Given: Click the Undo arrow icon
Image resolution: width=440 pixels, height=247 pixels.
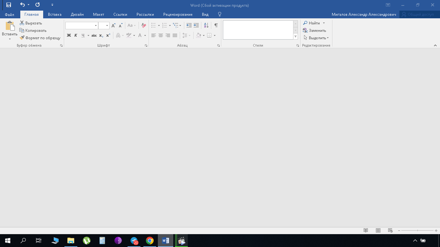Looking at the screenshot, I should [22, 5].
